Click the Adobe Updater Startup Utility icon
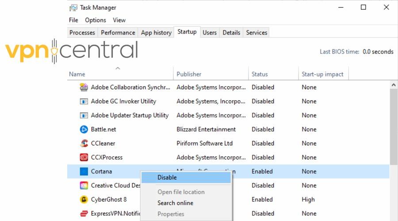 (84, 115)
